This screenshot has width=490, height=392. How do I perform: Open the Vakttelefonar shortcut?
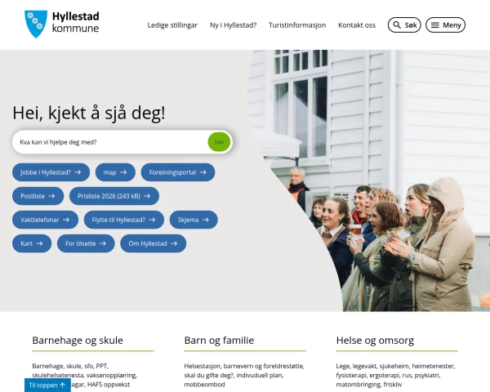(x=45, y=220)
